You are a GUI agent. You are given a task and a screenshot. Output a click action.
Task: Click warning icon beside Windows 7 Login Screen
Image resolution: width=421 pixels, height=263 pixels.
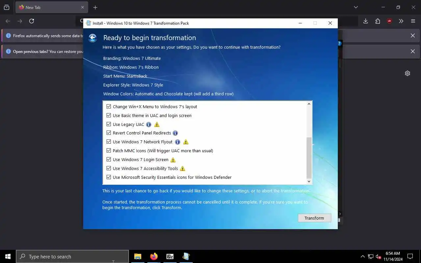[x=173, y=160]
